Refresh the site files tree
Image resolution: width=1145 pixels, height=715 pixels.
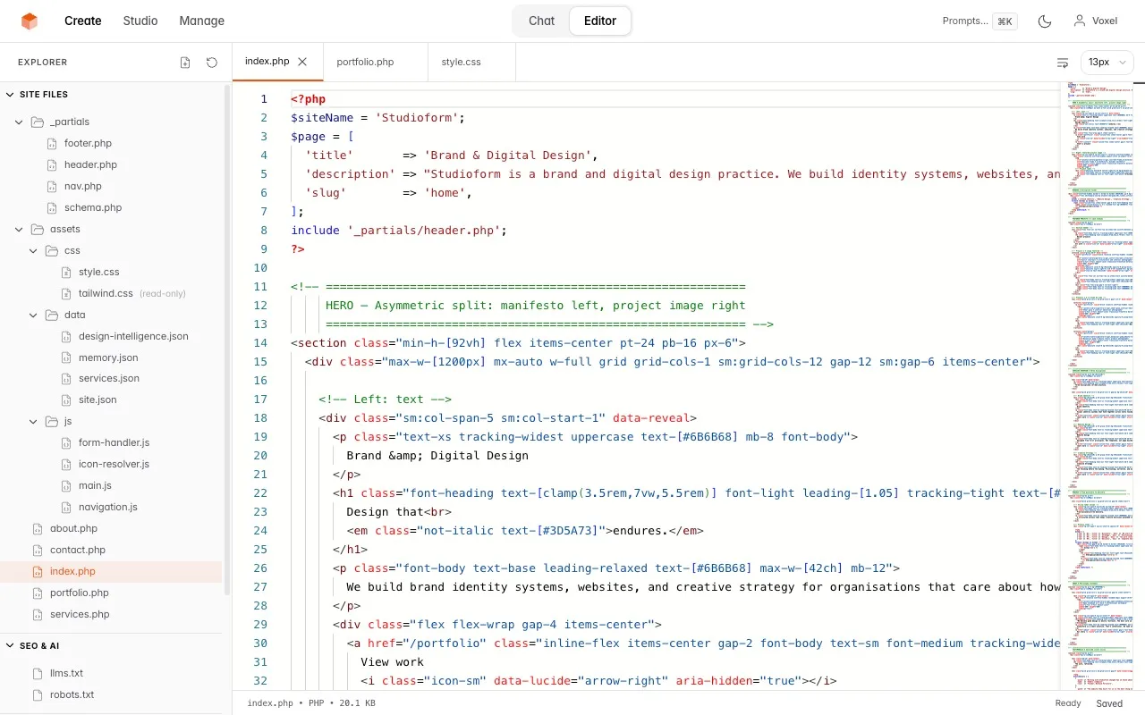pyautogui.click(x=211, y=62)
